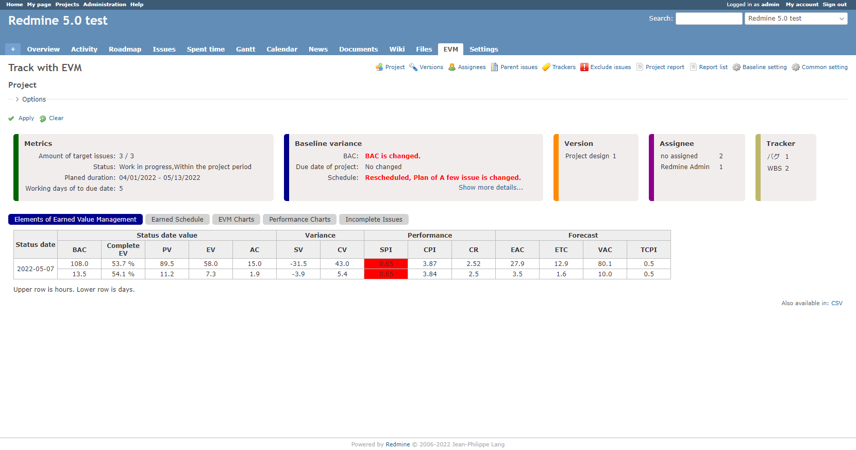Click Show more details link
The height and width of the screenshot is (450, 856).
coord(491,188)
